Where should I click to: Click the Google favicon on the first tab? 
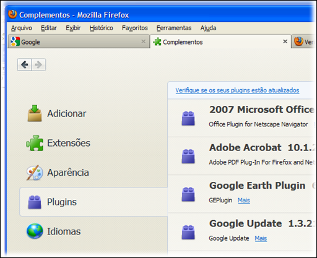[x=15, y=41]
